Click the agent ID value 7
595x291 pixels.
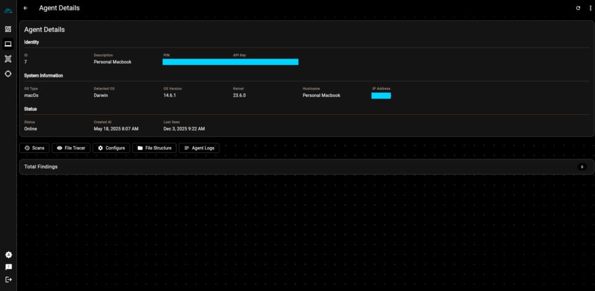coord(26,62)
